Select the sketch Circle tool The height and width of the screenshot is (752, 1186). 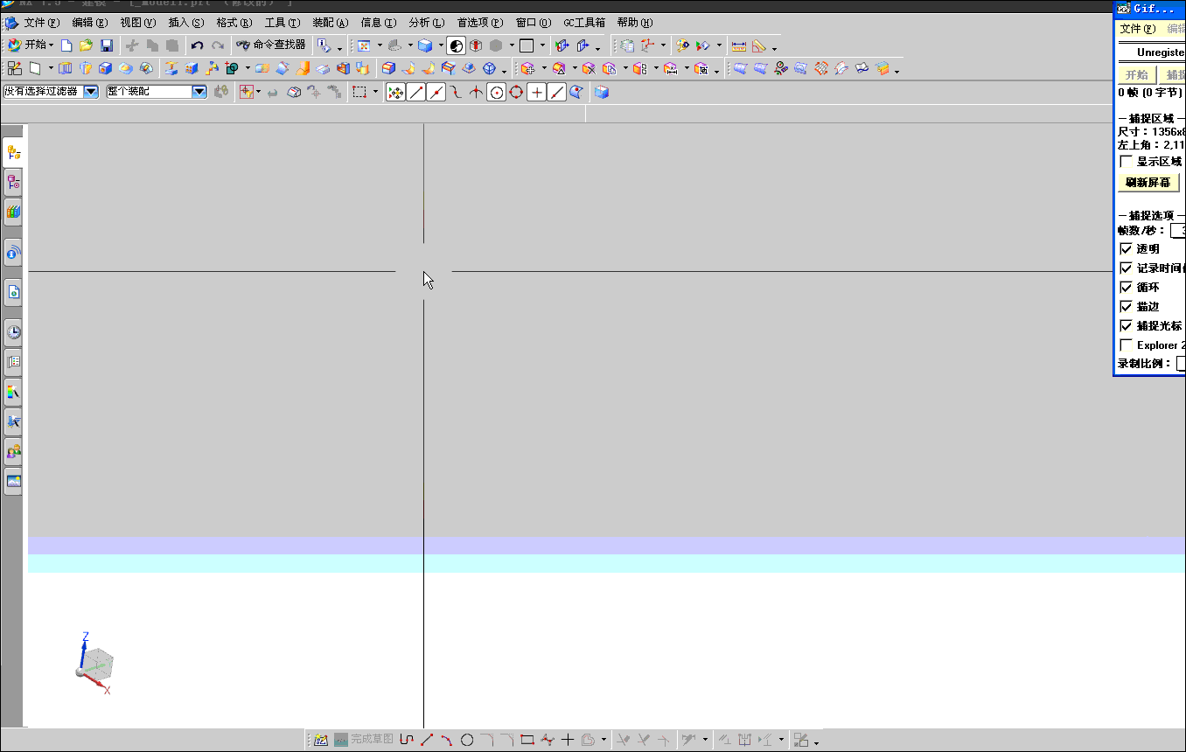pyautogui.click(x=467, y=740)
